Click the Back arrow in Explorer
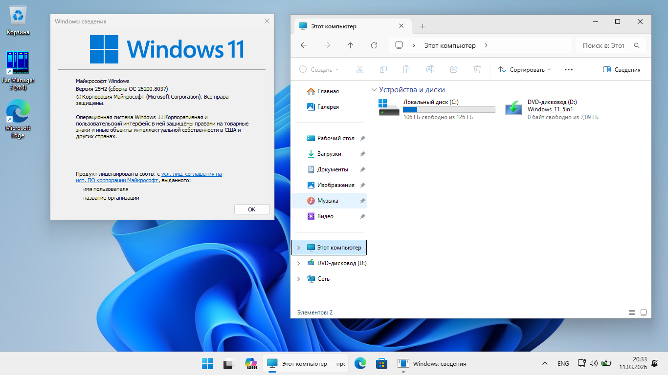668x375 pixels. pyautogui.click(x=304, y=45)
